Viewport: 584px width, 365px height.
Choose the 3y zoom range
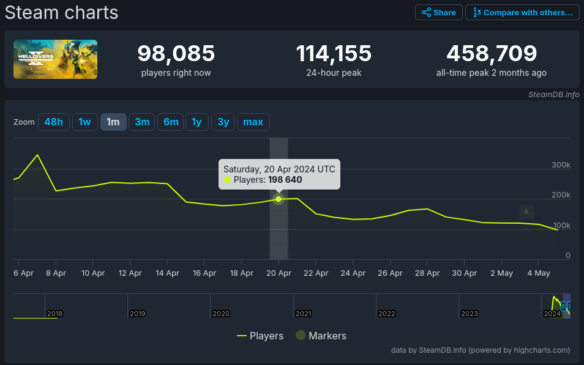[223, 122]
